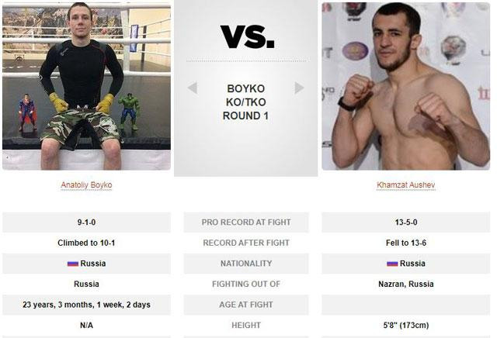Click Anatoliy Boyko's fighter photo
The height and width of the screenshot is (338, 497).
[86, 86]
